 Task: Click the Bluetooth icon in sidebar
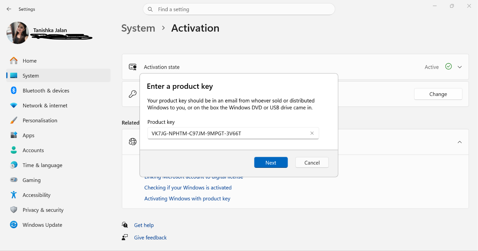(14, 90)
